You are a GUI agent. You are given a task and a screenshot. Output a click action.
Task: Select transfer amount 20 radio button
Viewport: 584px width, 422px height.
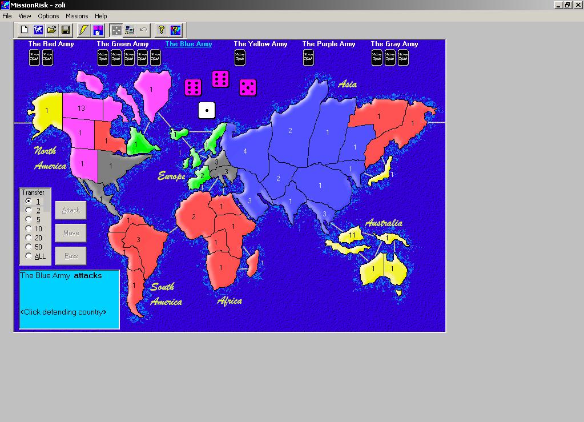[29, 238]
